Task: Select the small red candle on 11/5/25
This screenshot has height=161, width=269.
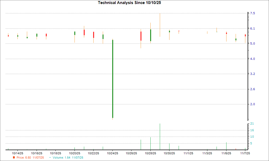Action: click(x=227, y=33)
